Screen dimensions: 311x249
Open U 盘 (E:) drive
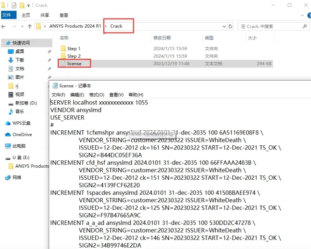click(21, 157)
